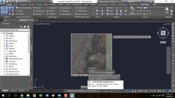Switch to Toolspace Settings vertical tab
Image resolution: width=175 pixels, height=98 pixels.
[31, 48]
